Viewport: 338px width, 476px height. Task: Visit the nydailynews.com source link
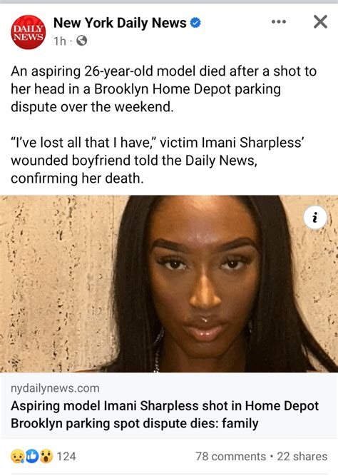(55, 388)
